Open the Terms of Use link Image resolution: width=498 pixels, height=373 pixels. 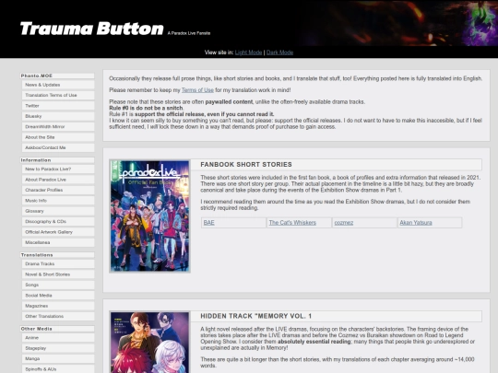click(197, 90)
